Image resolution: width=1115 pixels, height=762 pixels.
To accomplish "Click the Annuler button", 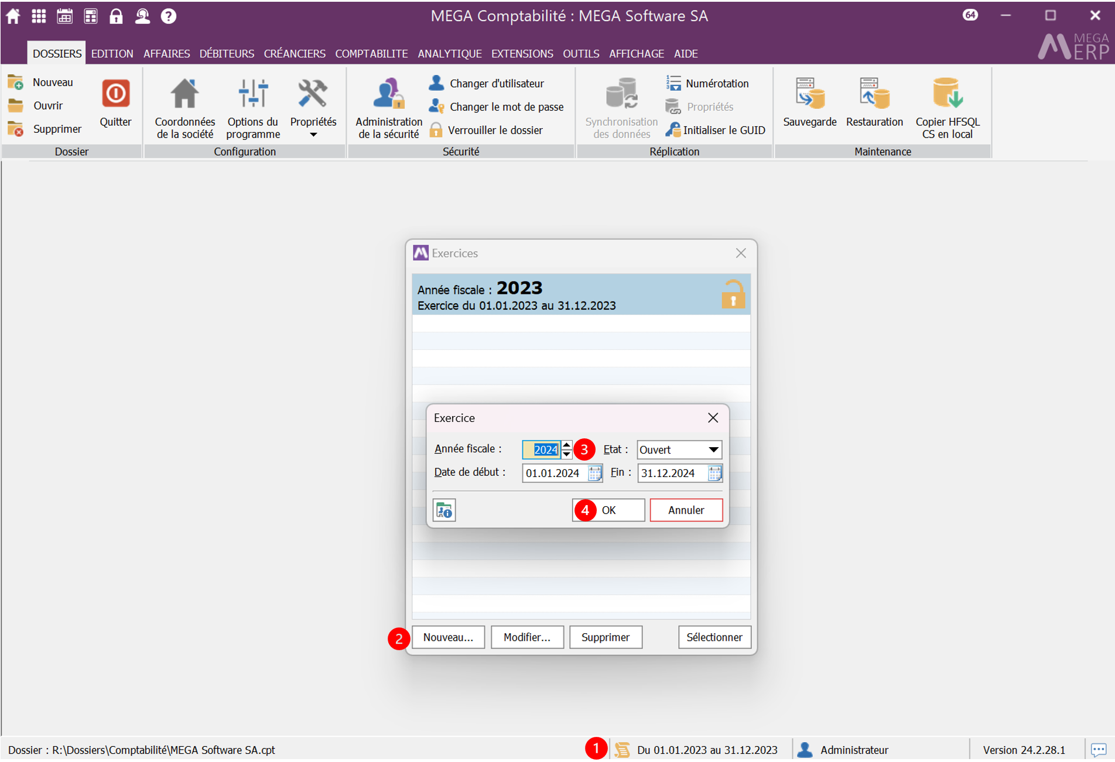I will coord(686,510).
